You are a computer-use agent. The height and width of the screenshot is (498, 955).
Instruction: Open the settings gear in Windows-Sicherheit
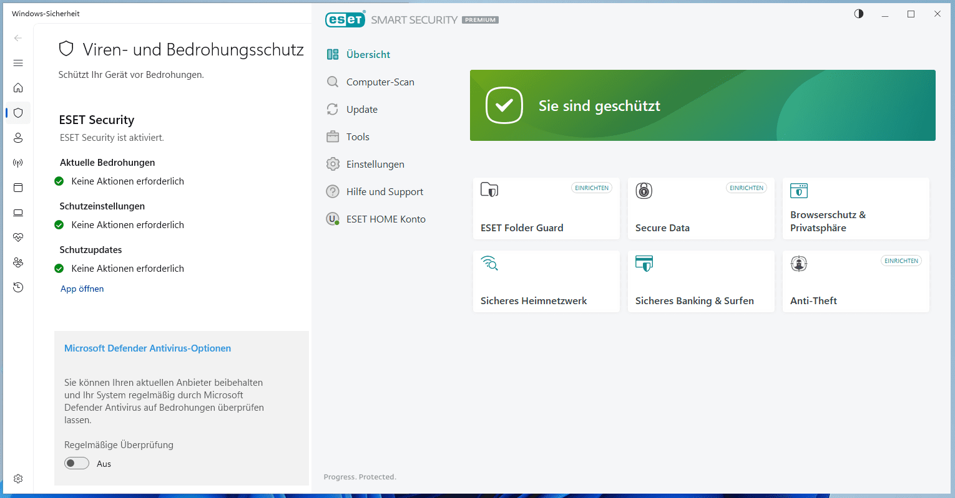(18, 479)
